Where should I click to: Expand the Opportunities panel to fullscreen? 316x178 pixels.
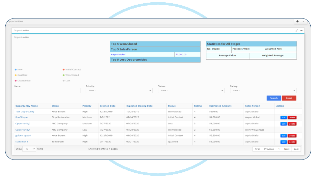click(x=297, y=30)
